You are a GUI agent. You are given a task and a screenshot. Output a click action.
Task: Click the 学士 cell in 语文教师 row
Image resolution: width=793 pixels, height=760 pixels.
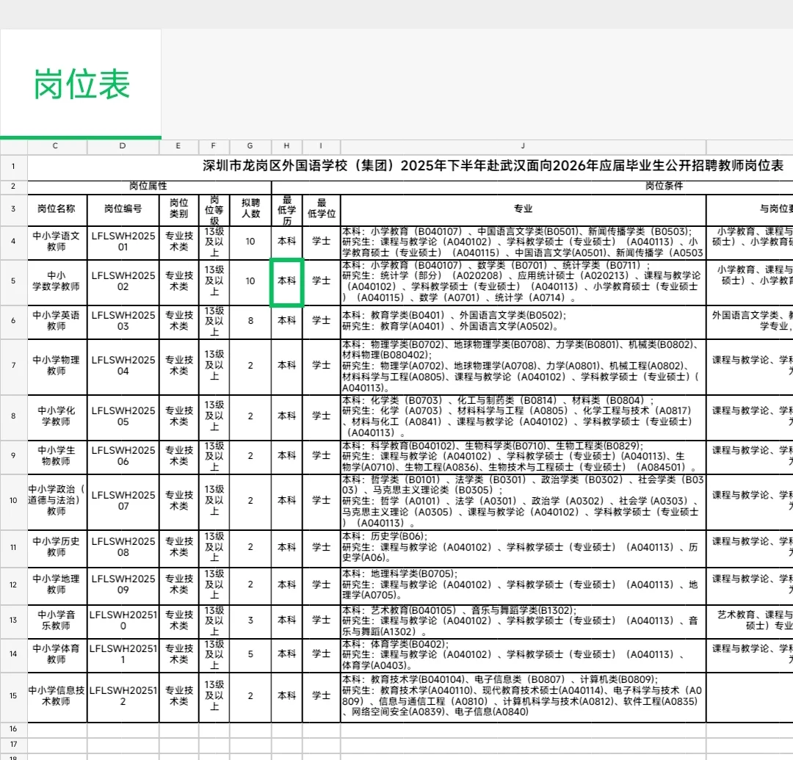(321, 242)
